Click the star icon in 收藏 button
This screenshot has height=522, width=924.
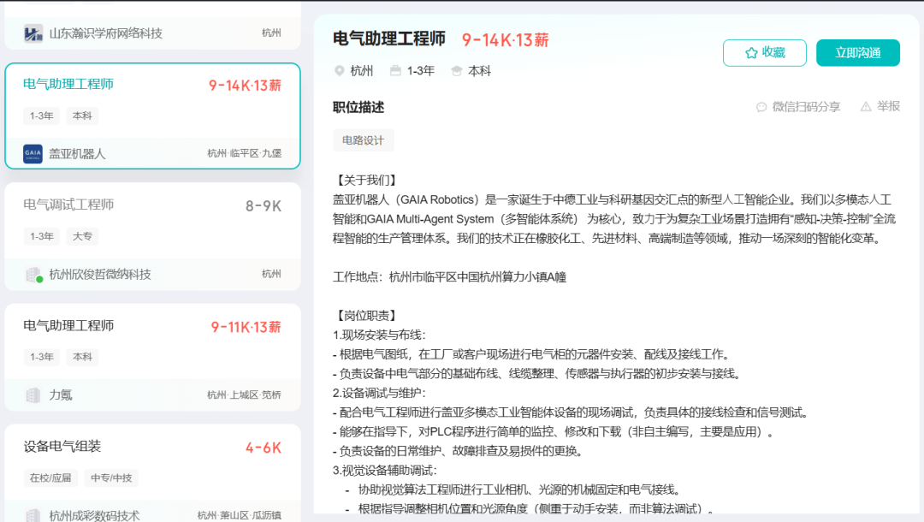(751, 53)
